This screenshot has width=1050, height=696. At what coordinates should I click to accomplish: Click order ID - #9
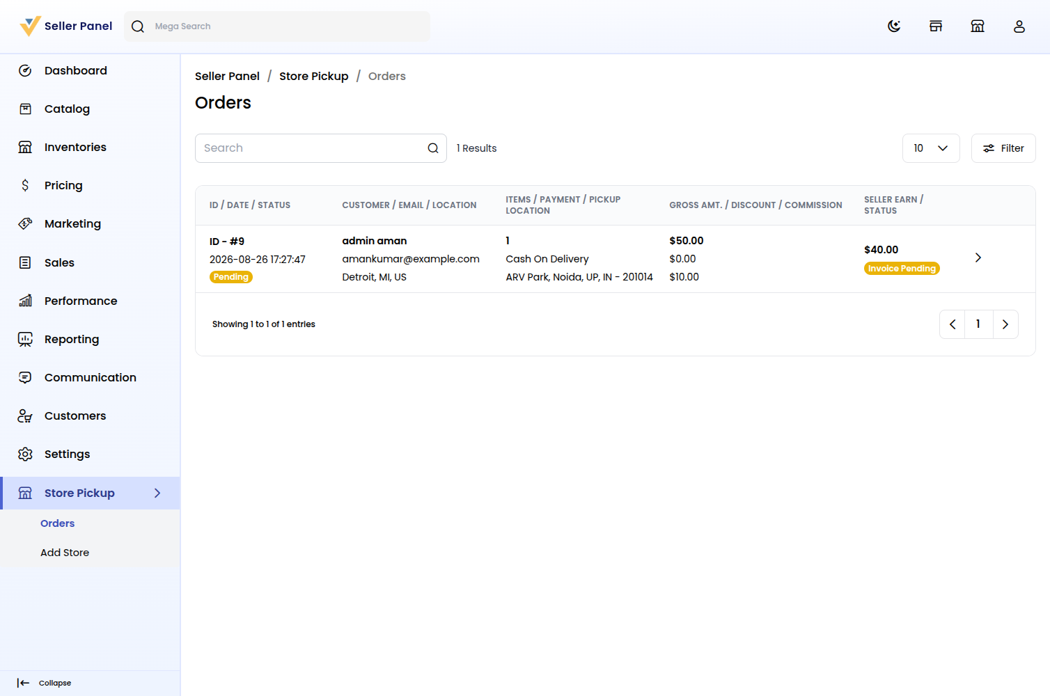(x=227, y=242)
